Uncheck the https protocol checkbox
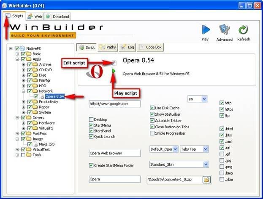Viewport: 263px width, 199px height. 222,109
